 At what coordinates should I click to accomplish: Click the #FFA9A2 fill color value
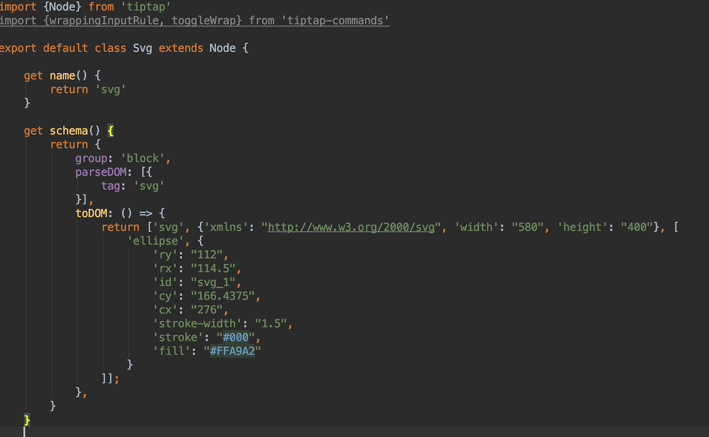[x=232, y=351]
